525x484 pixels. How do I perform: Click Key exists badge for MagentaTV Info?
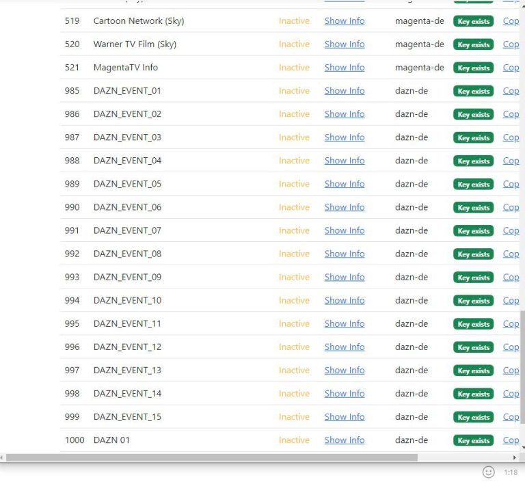[x=473, y=68]
